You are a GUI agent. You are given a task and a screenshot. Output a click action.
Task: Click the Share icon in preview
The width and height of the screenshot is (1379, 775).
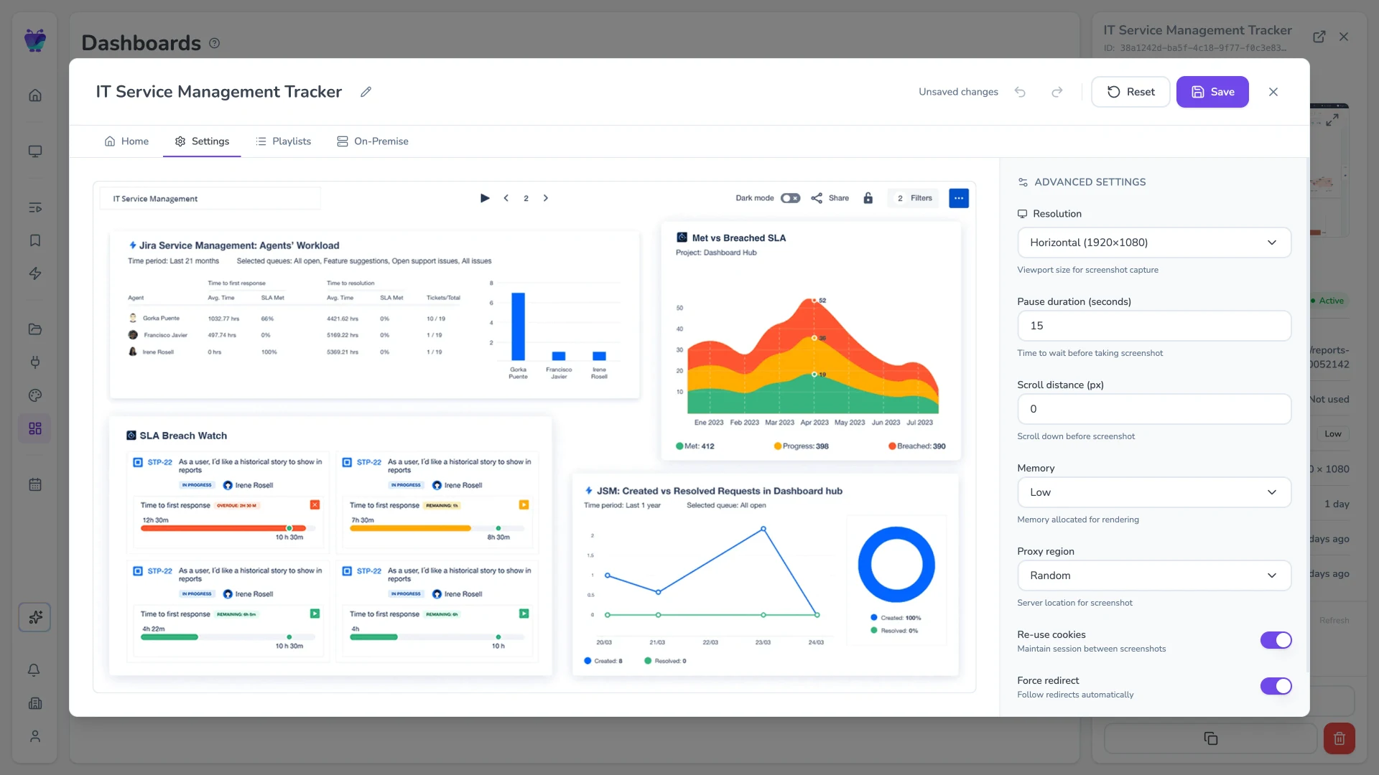click(x=817, y=198)
